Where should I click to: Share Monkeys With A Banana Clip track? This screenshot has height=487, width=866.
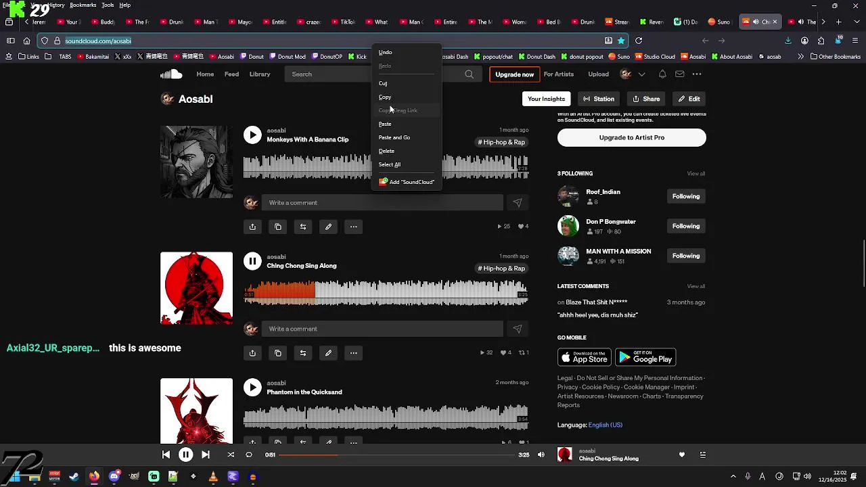[x=252, y=227]
